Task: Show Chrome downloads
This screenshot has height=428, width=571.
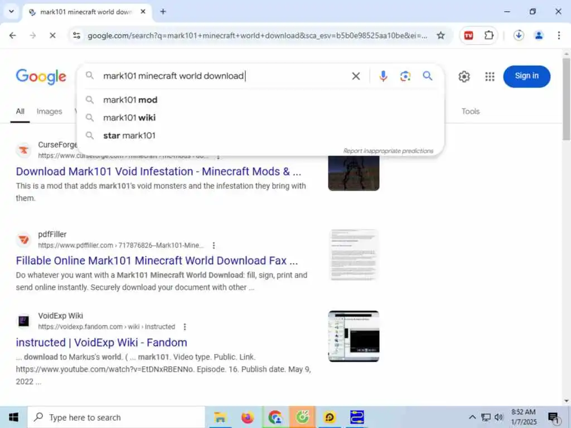Action: click(x=519, y=35)
